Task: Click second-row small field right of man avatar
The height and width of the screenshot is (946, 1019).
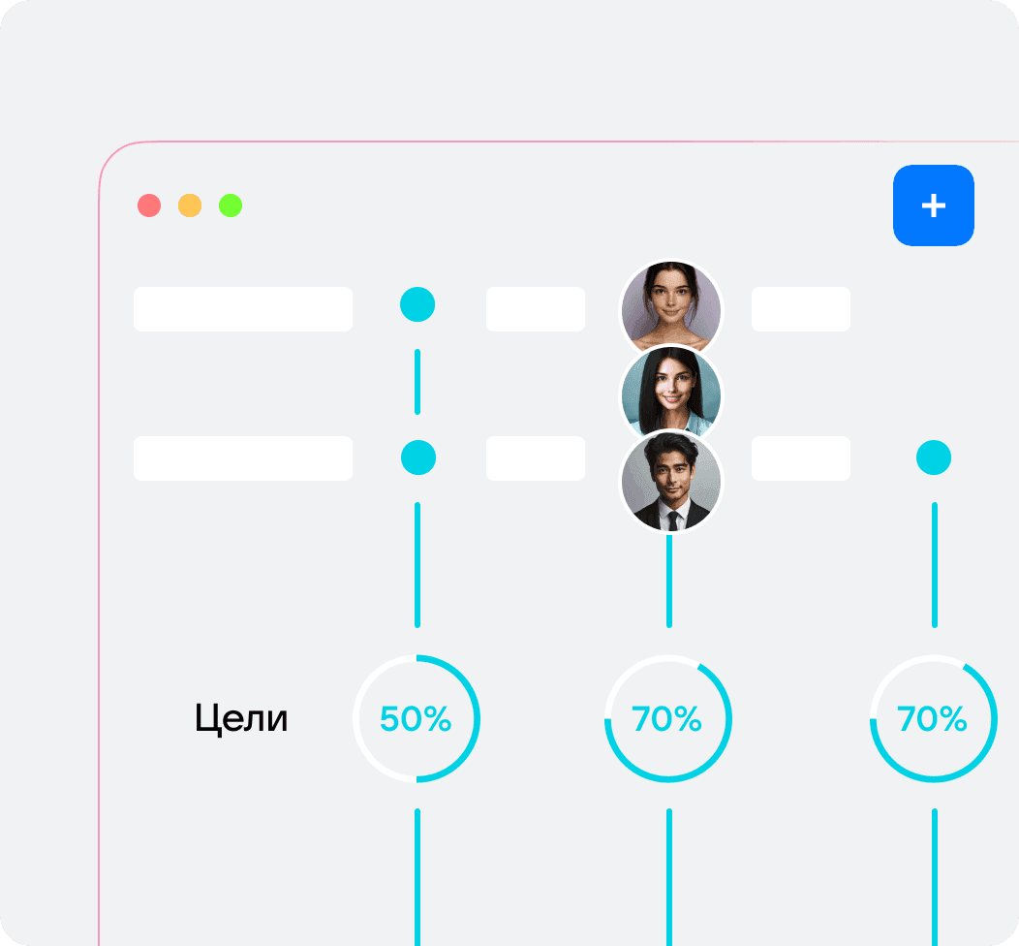Action: 801,458
